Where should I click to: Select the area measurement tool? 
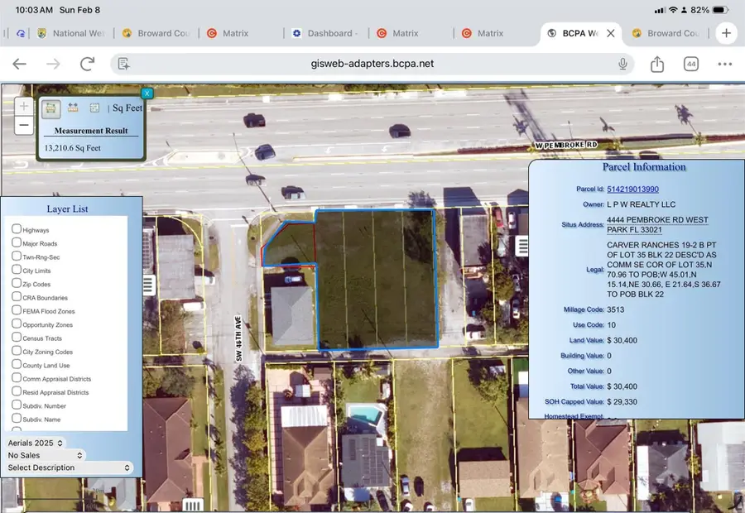pos(50,108)
